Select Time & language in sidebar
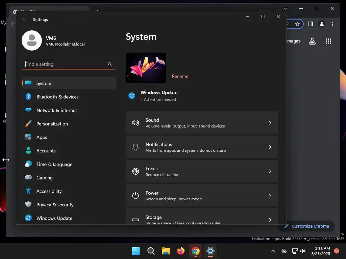This screenshot has height=259, width=346. 69,164
